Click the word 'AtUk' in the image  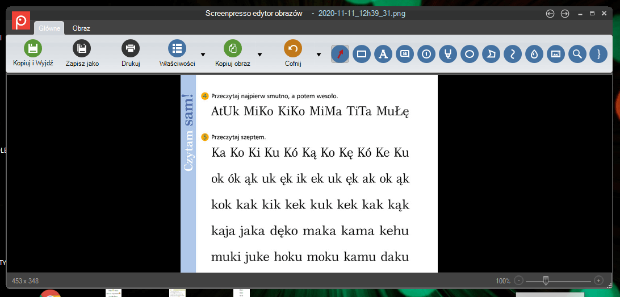tap(225, 111)
